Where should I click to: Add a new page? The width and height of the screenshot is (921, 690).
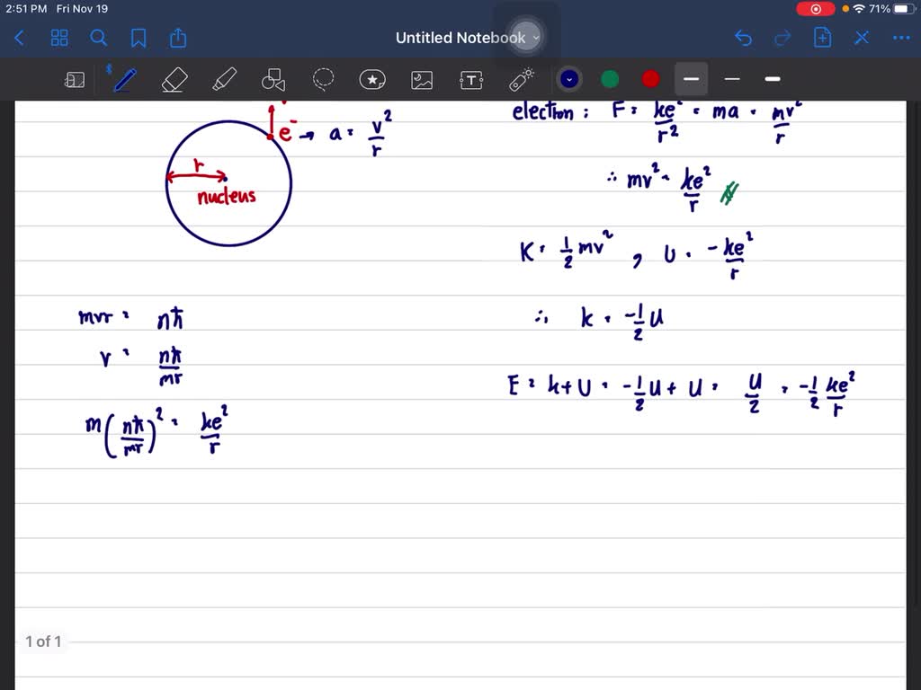pos(822,38)
